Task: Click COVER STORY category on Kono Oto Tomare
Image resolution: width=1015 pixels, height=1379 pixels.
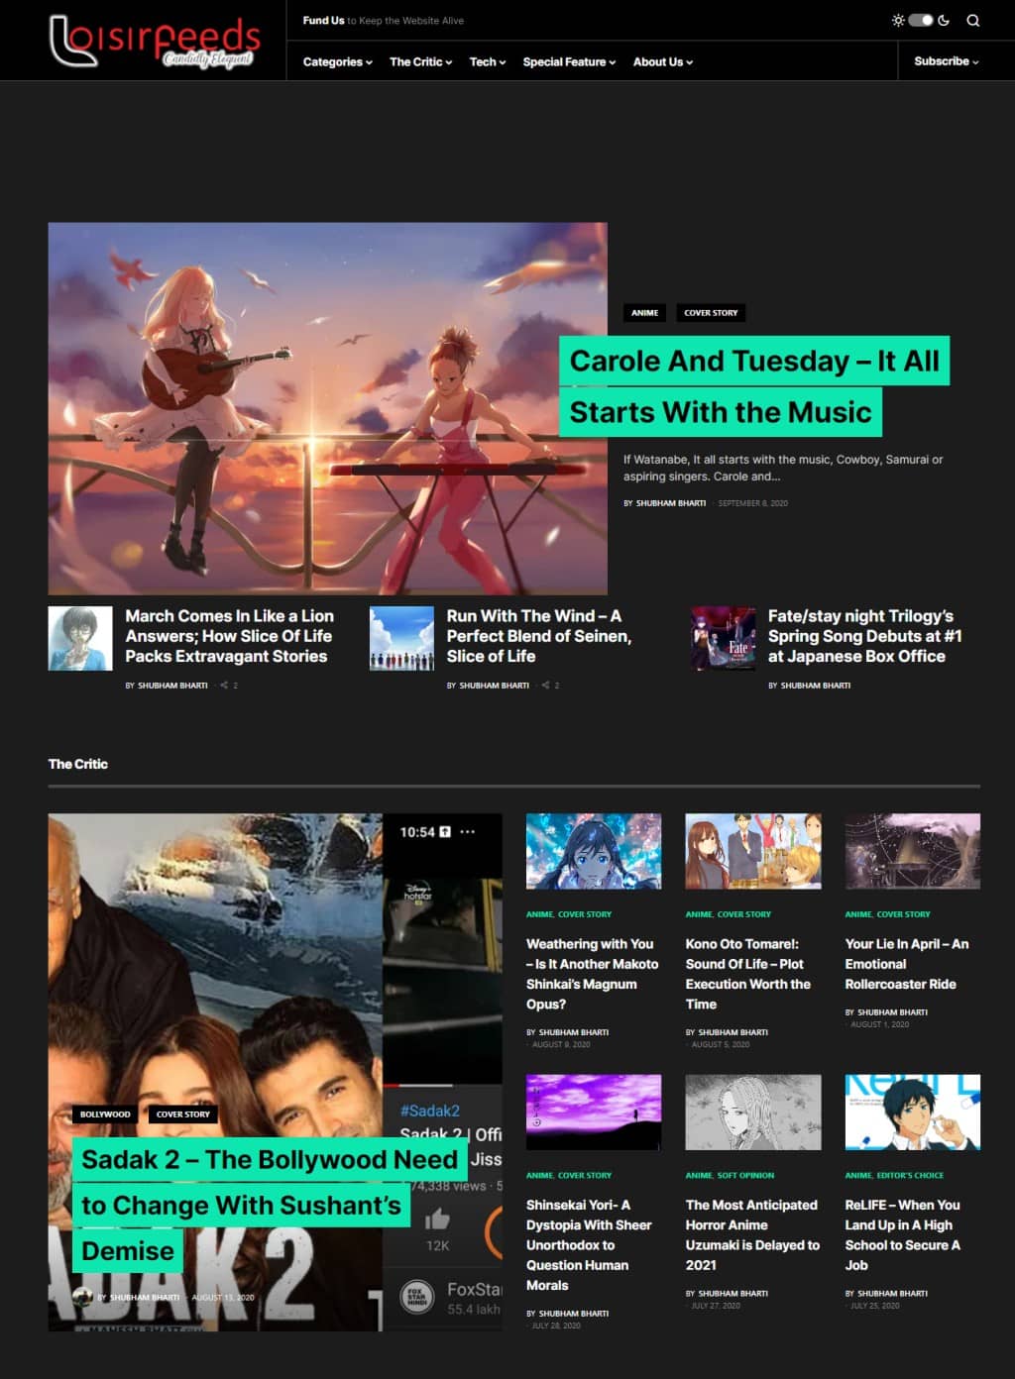Action: (x=743, y=914)
